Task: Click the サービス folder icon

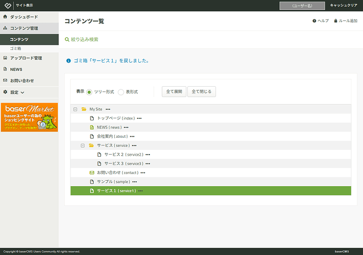Action: point(91,145)
